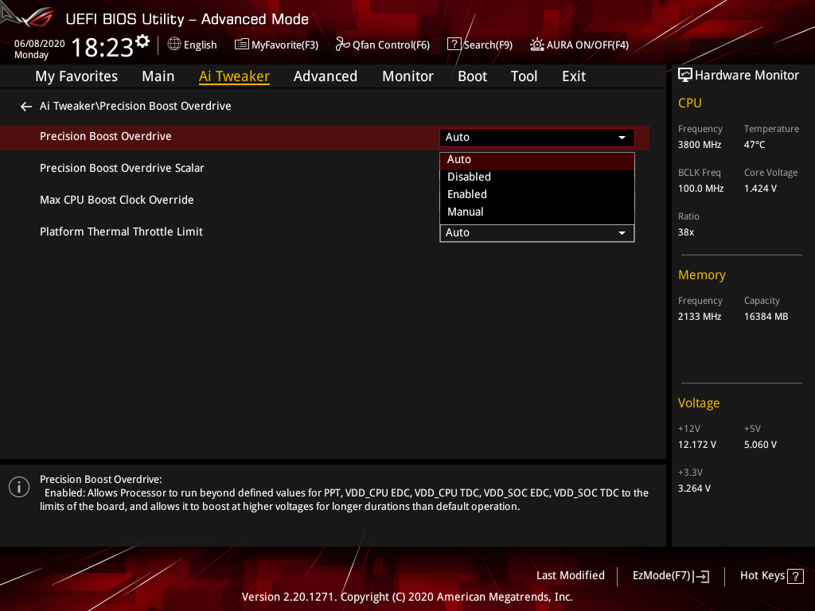Click the back arrow to Ai Tweaker
815x611 pixels.
(x=26, y=107)
